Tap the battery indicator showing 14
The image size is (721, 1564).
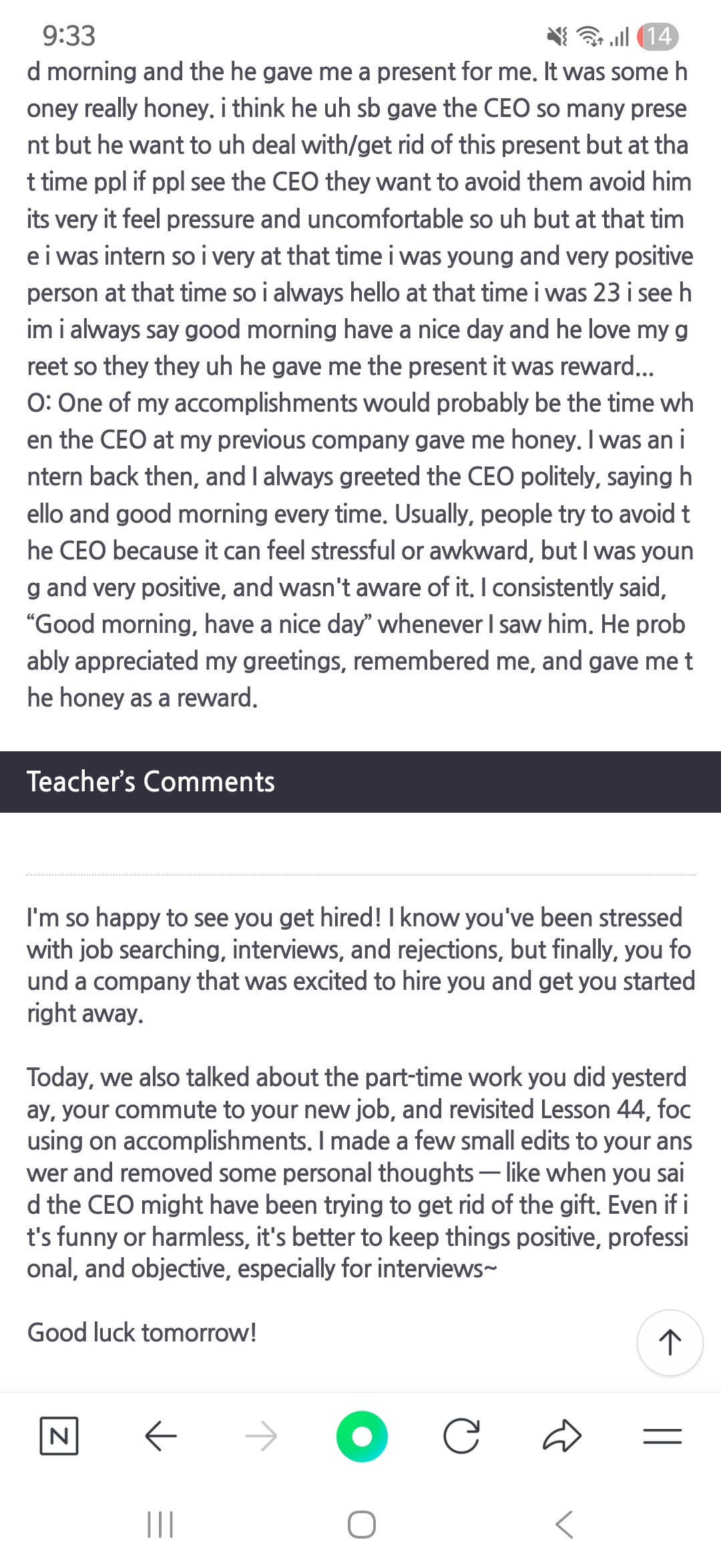pos(658,36)
